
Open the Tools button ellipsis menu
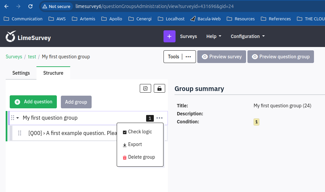pyautogui.click(x=188, y=57)
